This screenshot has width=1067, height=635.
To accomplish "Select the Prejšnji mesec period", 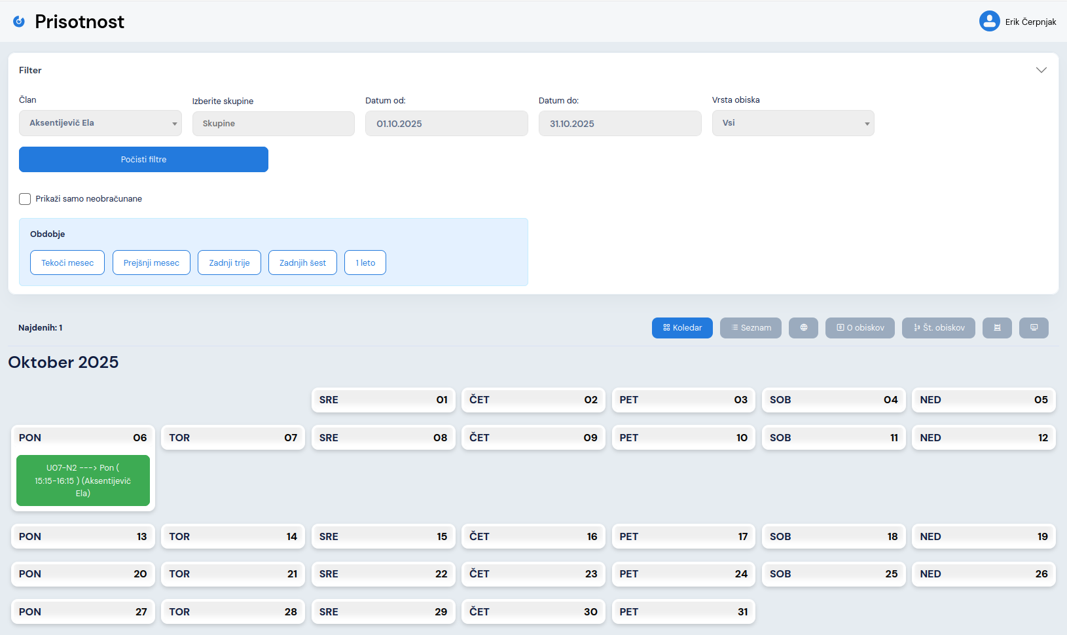I will (x=151, y=263).
